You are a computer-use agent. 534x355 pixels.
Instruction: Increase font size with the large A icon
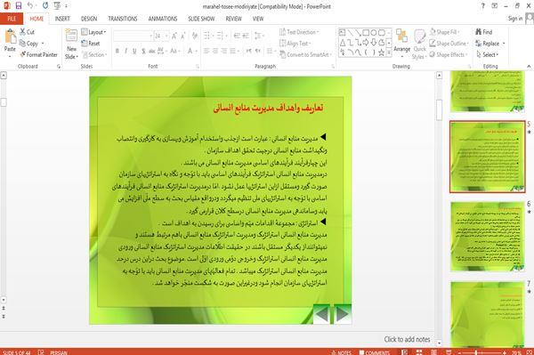pyautogui.click(x=174, y=36)
